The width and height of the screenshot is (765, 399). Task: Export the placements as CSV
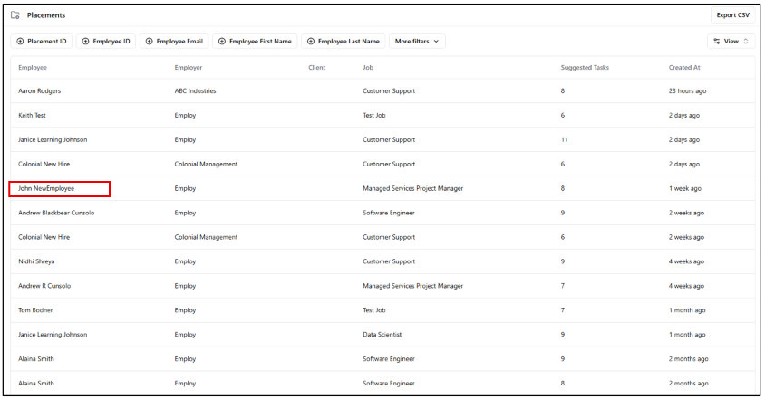coord(732,15)
